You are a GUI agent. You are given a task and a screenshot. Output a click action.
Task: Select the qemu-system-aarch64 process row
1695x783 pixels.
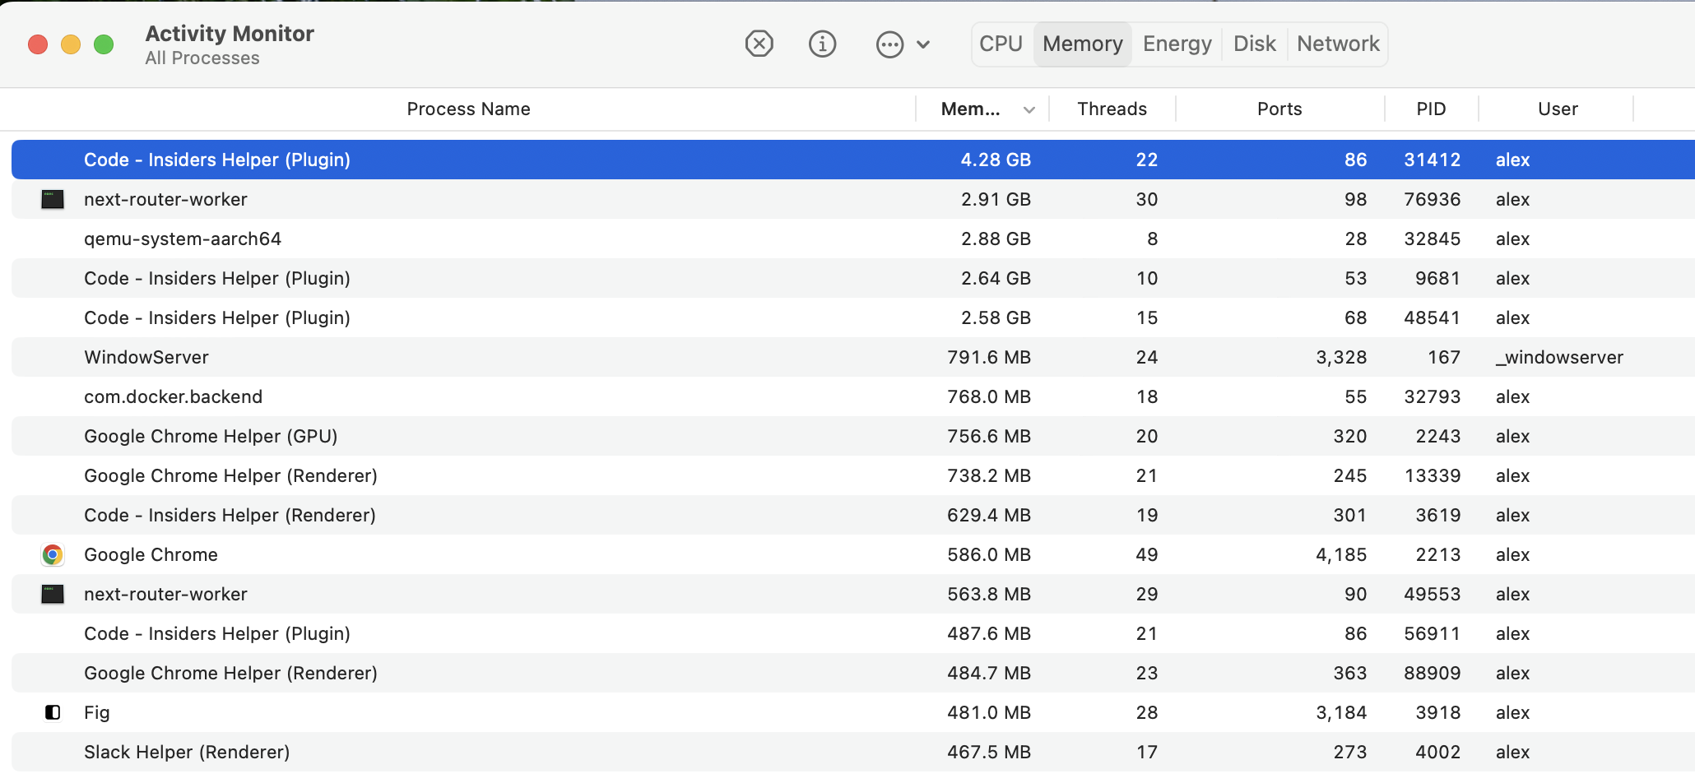point(494,239)
